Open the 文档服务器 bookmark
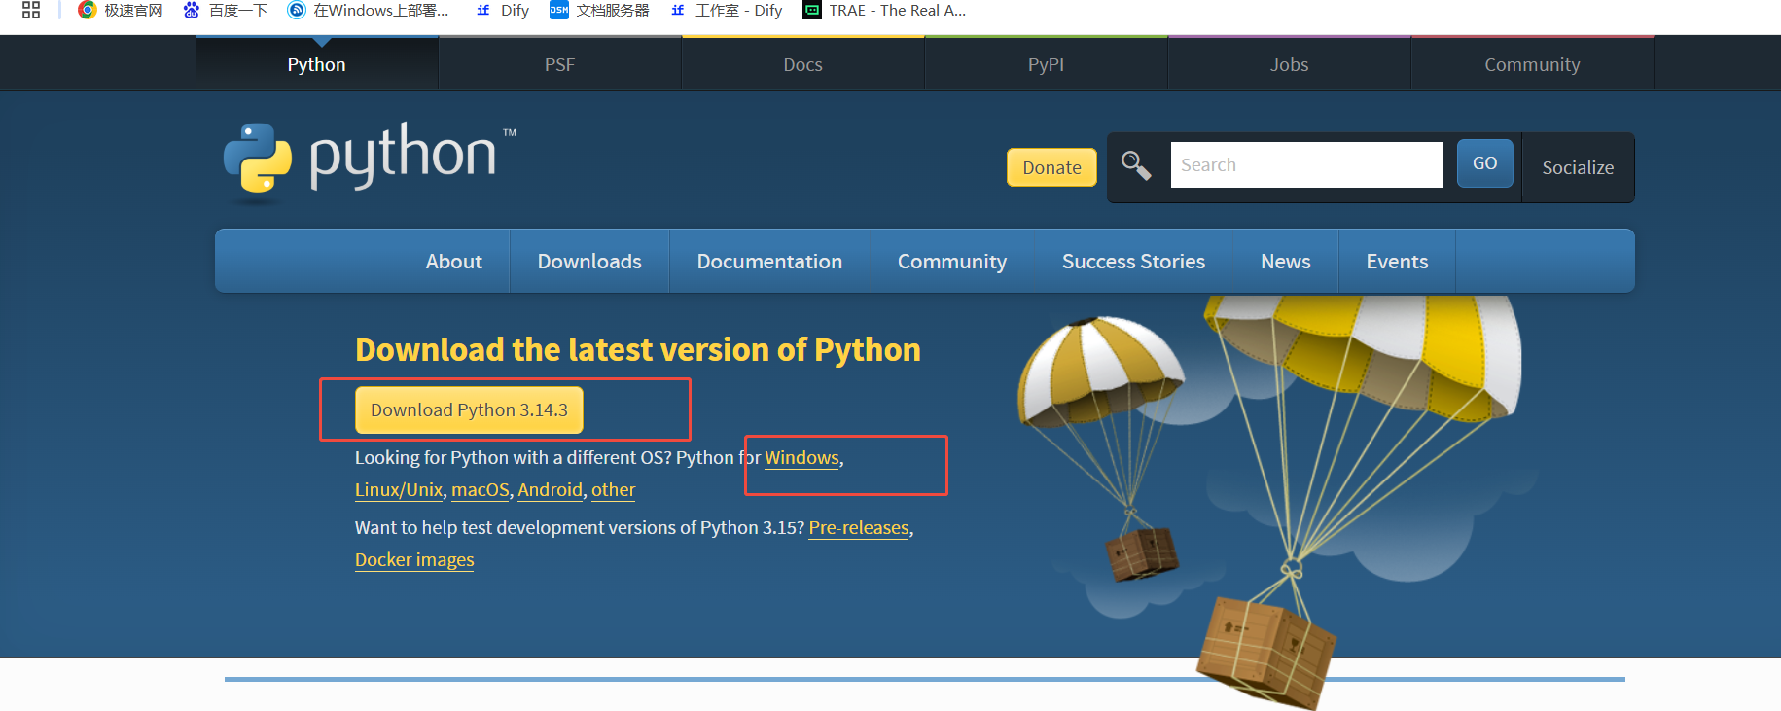This screenshot has width=1781, height=711. pyautogui.click(x=599, y=11)
